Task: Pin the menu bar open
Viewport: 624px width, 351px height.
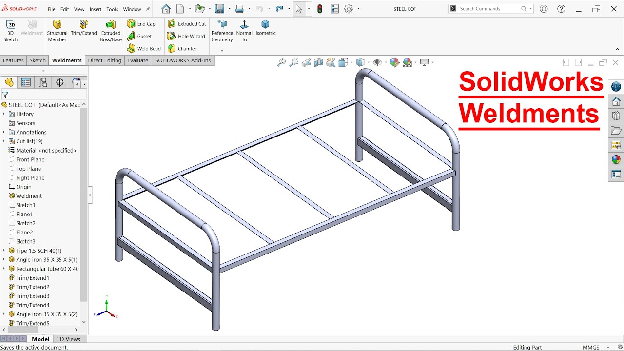Action: pyautogui.click(x=148, y=9)
